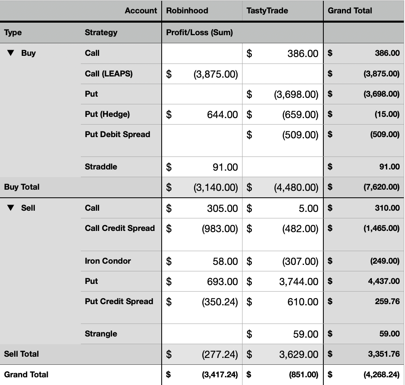Click the Account header cell
The image size is (405, 385).
tap(141, 11)
